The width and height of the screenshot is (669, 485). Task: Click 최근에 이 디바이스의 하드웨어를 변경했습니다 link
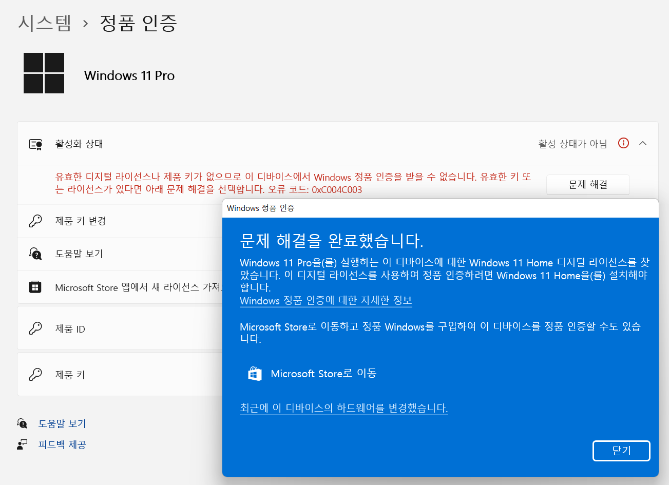point(344,408)
